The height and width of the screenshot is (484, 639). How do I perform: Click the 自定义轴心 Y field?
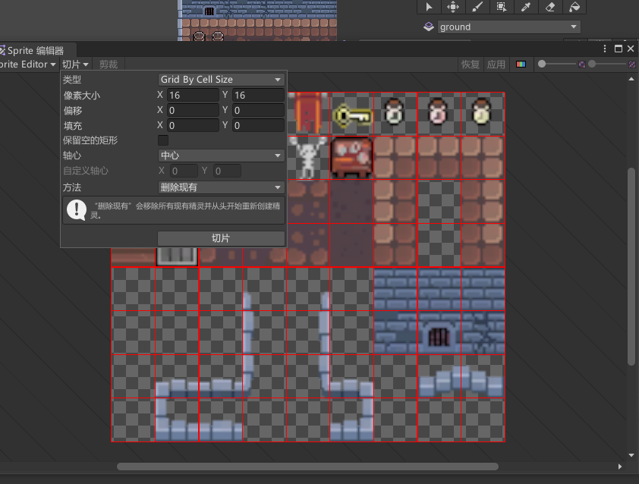pyautogui.click(x=227, y=171)
